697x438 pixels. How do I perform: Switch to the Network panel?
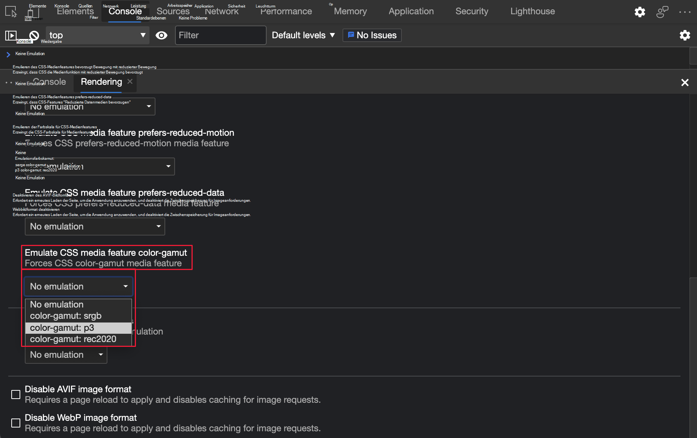[222, 11]
